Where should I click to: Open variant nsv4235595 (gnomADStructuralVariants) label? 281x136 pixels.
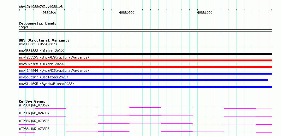coord(54,57)
